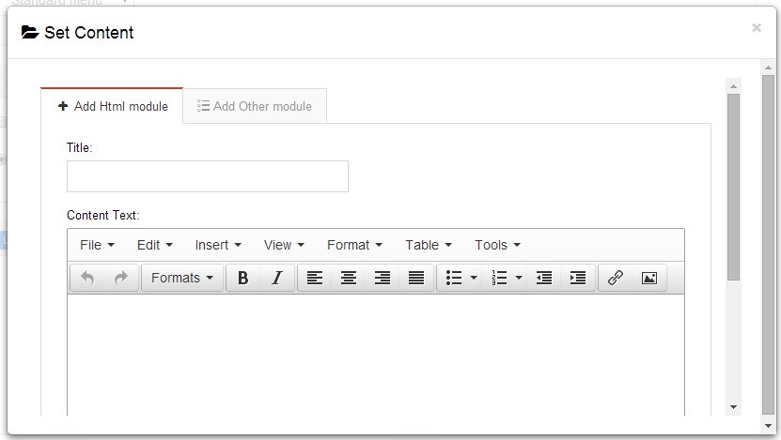Align text to the right

click(383, 278)
